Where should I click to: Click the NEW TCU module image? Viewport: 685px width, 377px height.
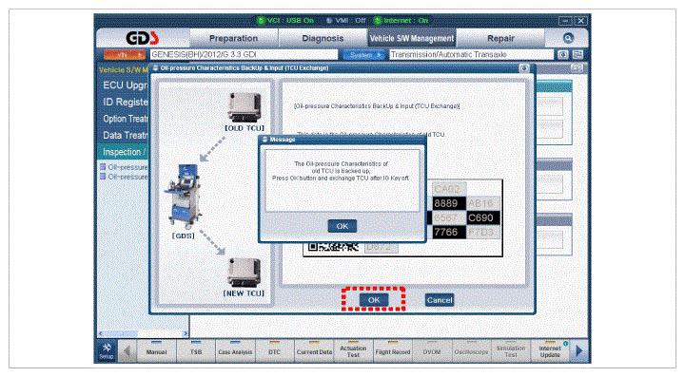pos(244,273)
